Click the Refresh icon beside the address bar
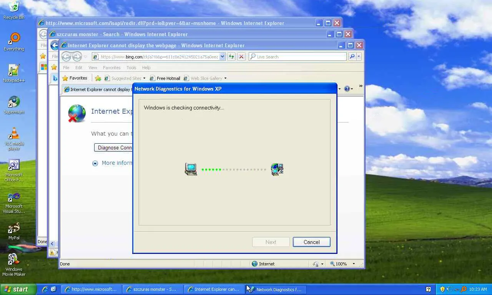This screenshot has height=295, width=492. 231,56
